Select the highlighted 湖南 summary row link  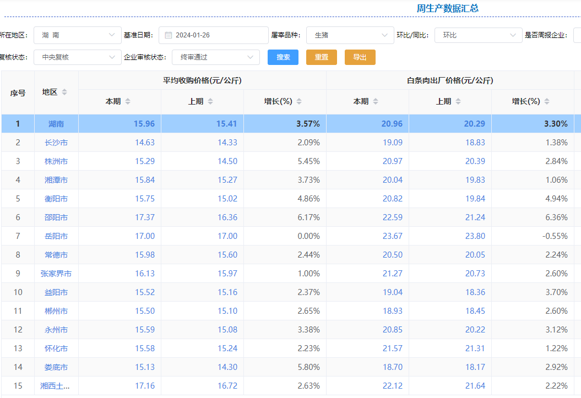pos(56,124)
